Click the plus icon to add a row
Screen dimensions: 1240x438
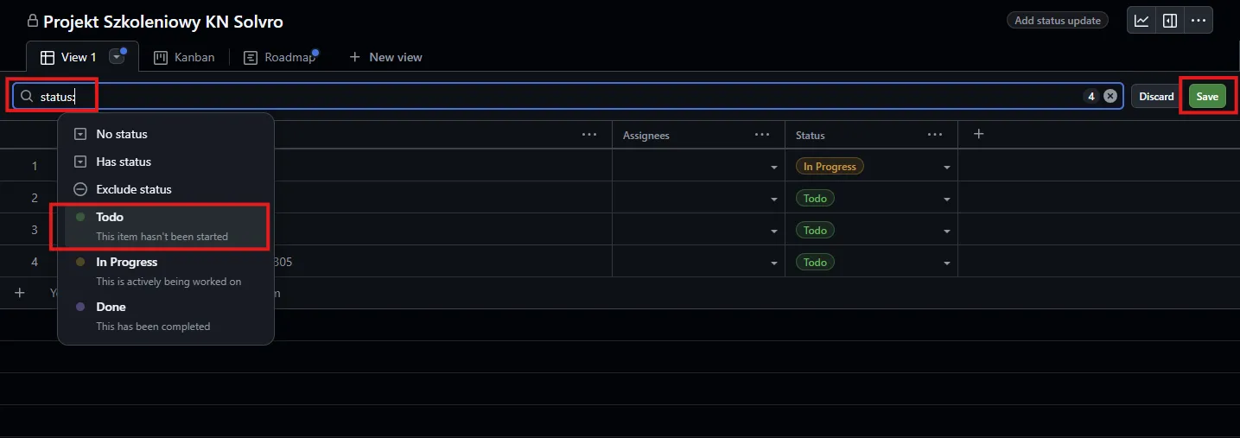[x=20, y=293]
